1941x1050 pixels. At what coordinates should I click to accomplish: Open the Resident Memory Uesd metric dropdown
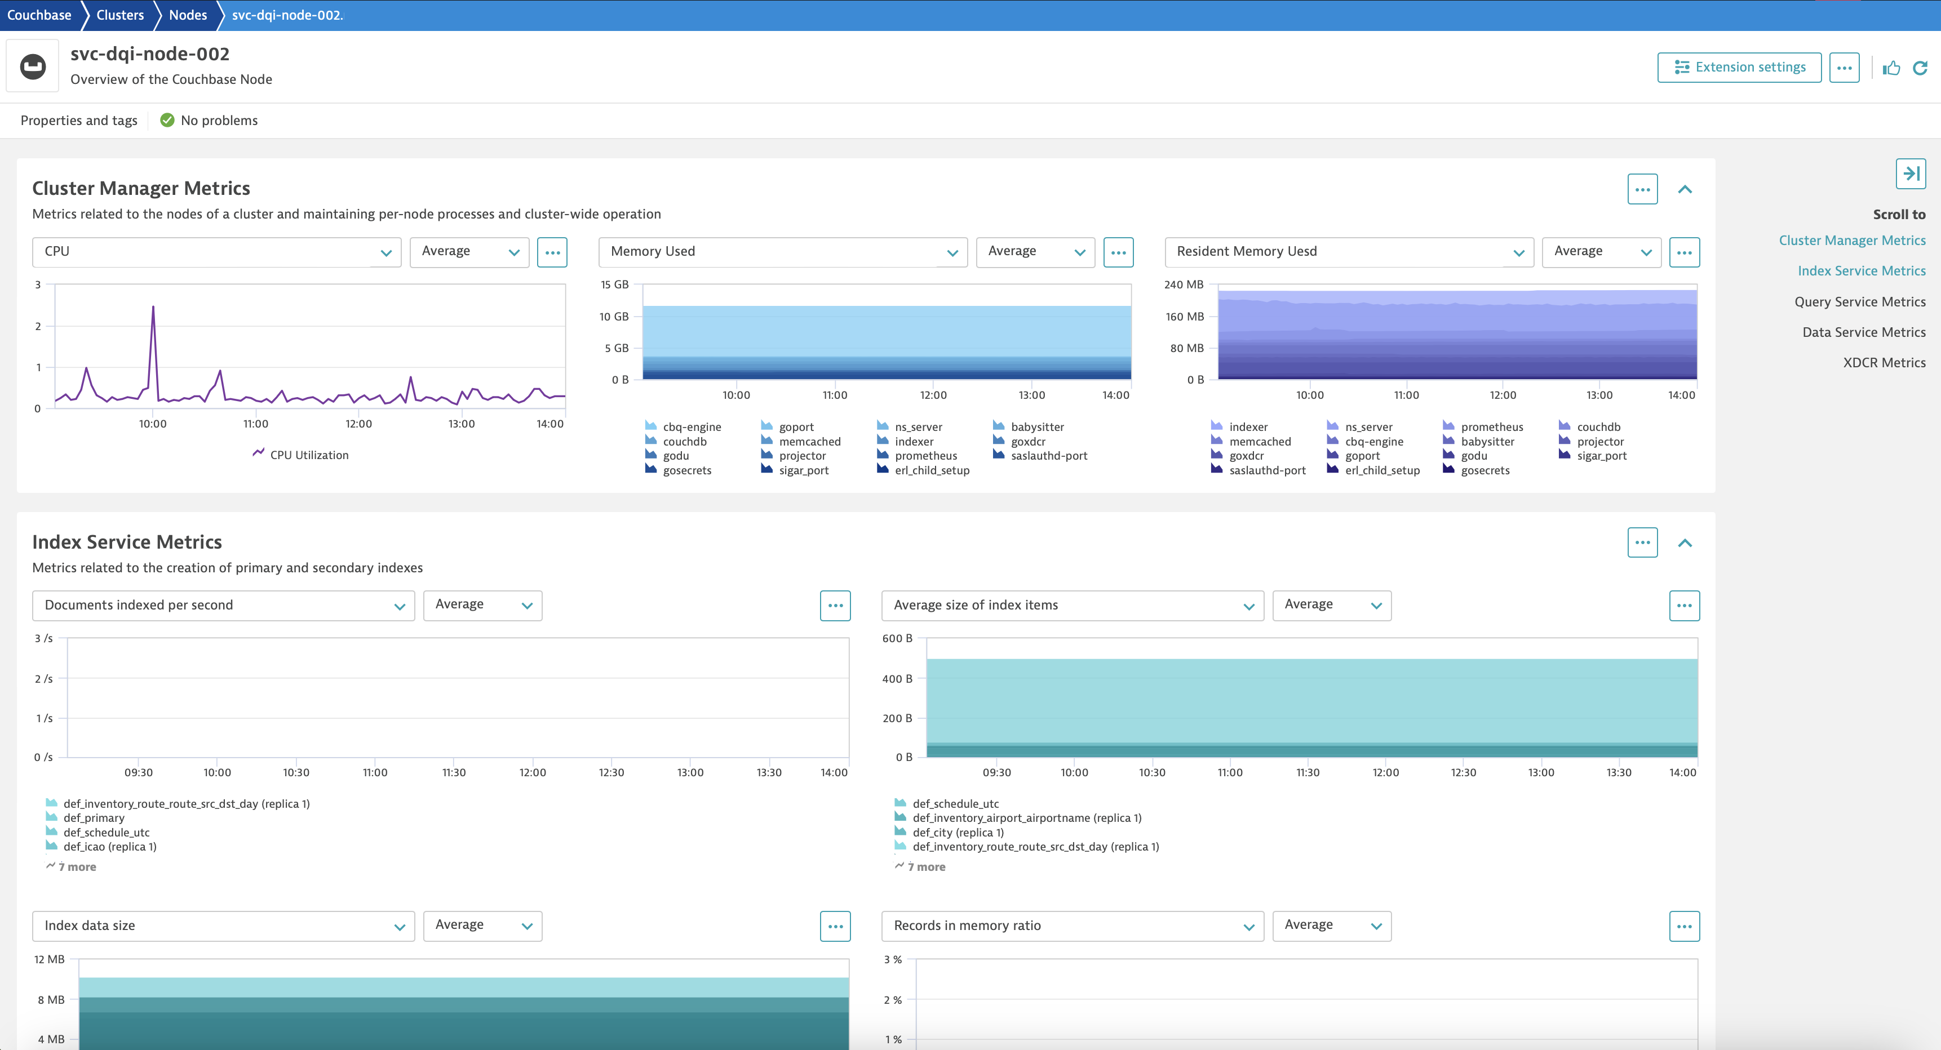(x=1349, y=252)
